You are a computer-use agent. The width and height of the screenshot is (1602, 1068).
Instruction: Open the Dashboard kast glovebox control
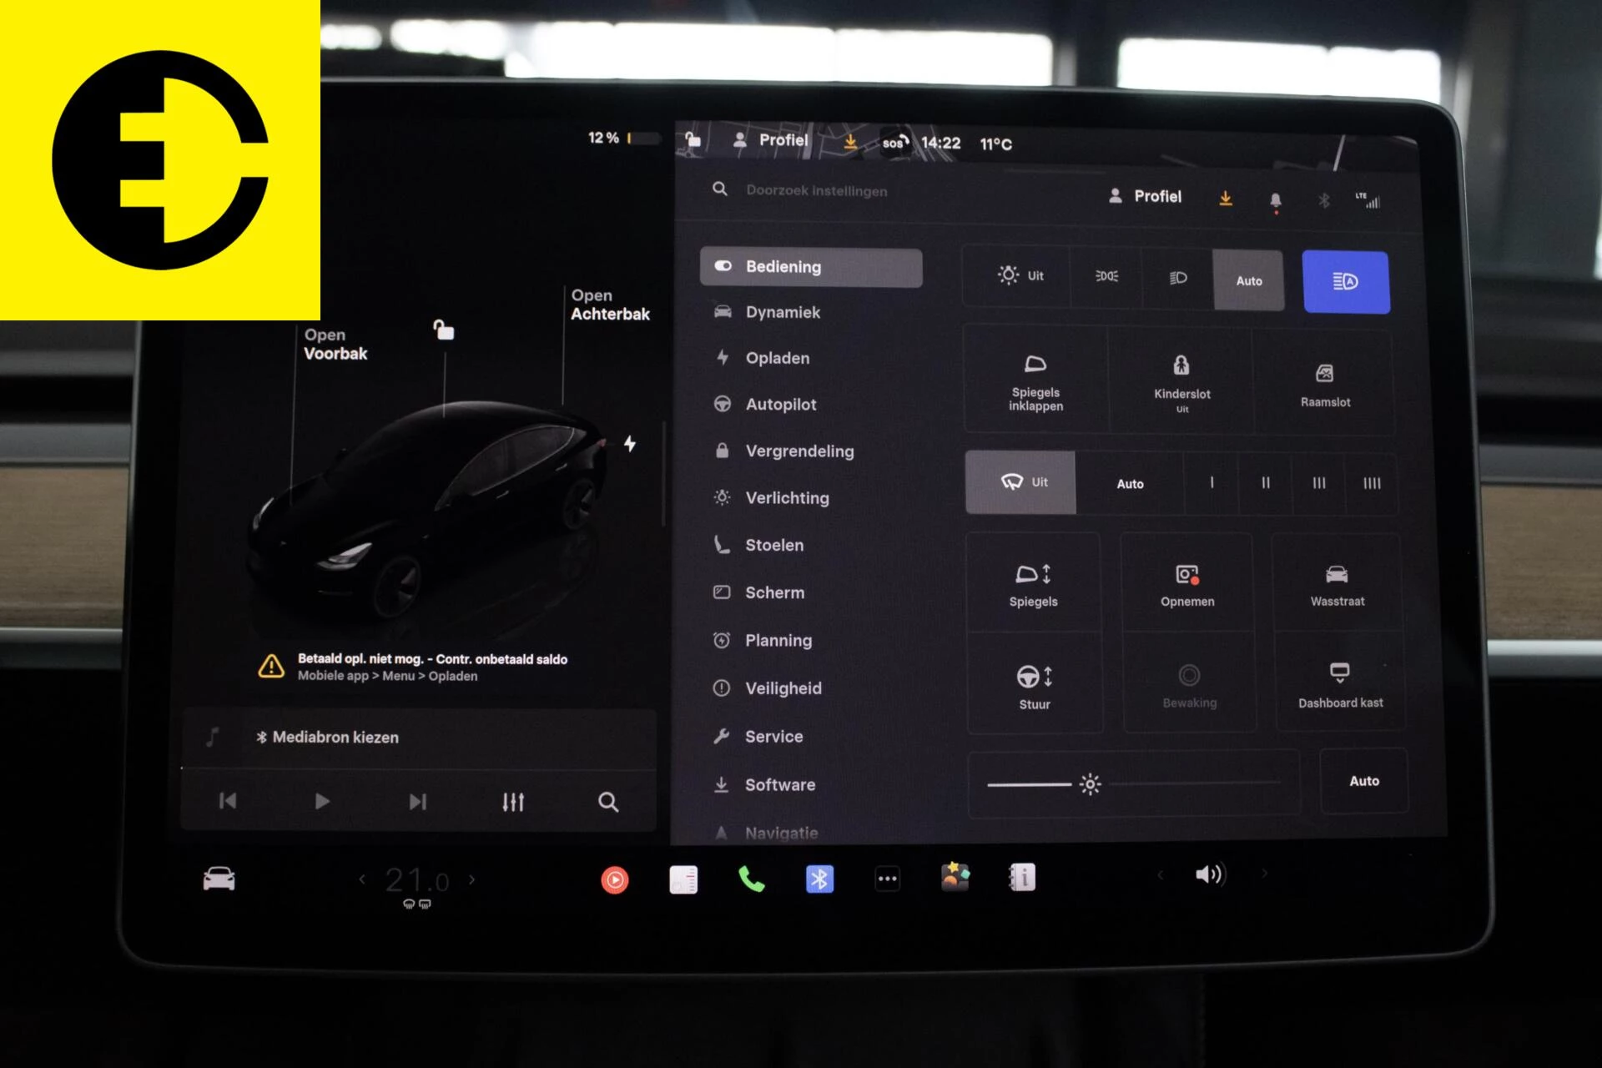click(1339, 683)
